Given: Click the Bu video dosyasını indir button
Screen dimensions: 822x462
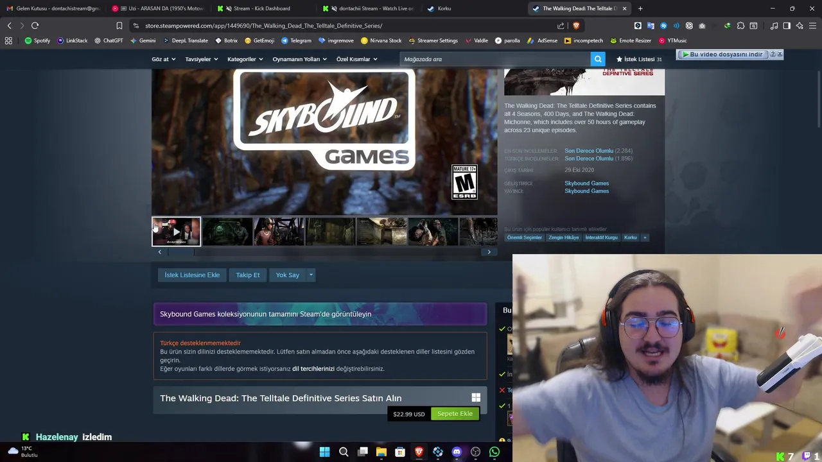Looking at the screenshot, I should tap(722, 55).
